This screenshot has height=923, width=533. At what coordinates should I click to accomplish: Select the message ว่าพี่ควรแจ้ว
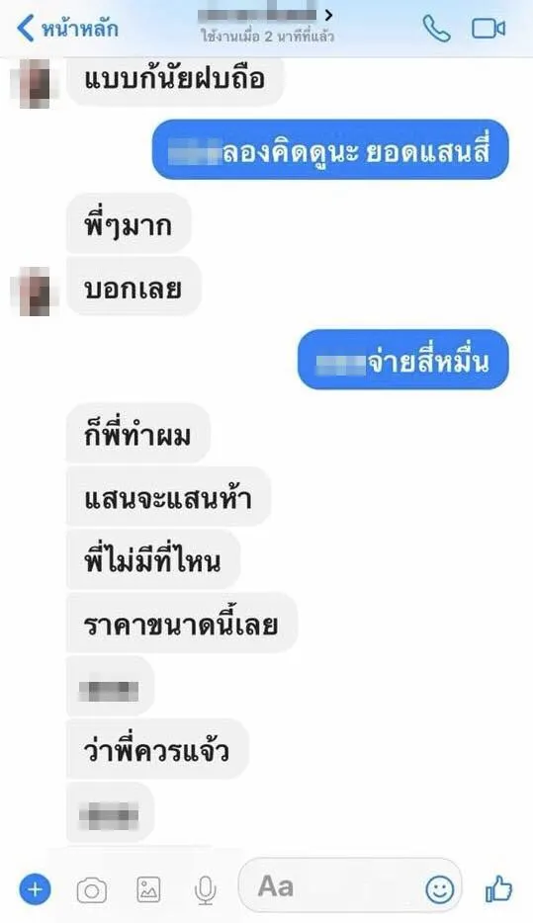157,749
